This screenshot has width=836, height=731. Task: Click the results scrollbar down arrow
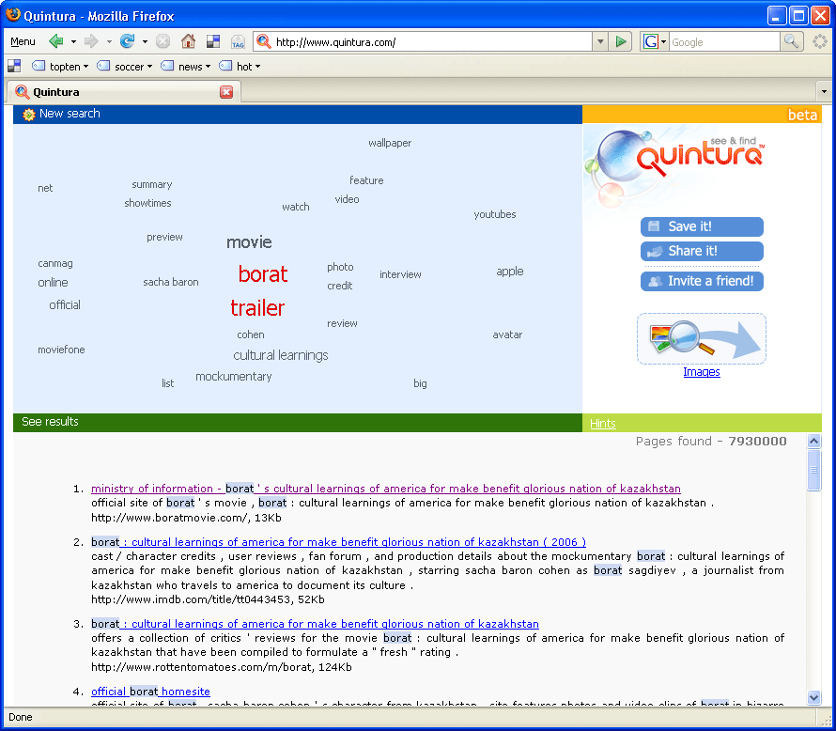pos(813,697)
